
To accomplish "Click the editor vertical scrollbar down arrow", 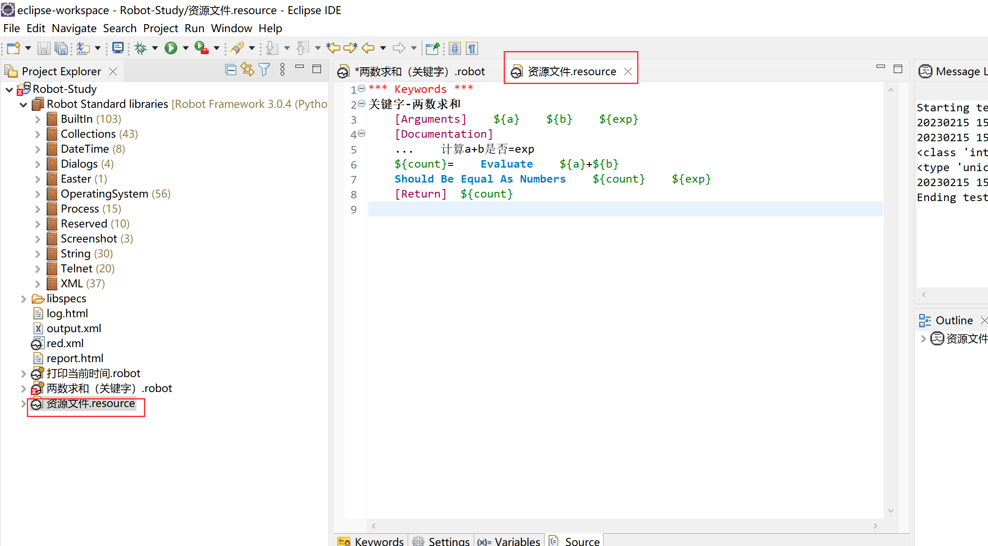I will (891, 511).
